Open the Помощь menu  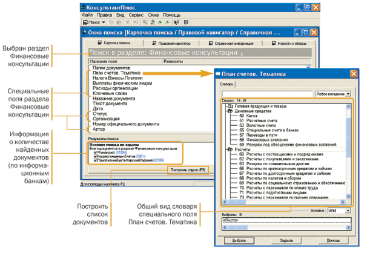[x=171, y=15]
